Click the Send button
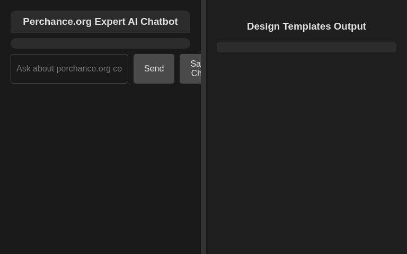The height and width of the screenshot is (254, 407). click(x=154, y=69)
